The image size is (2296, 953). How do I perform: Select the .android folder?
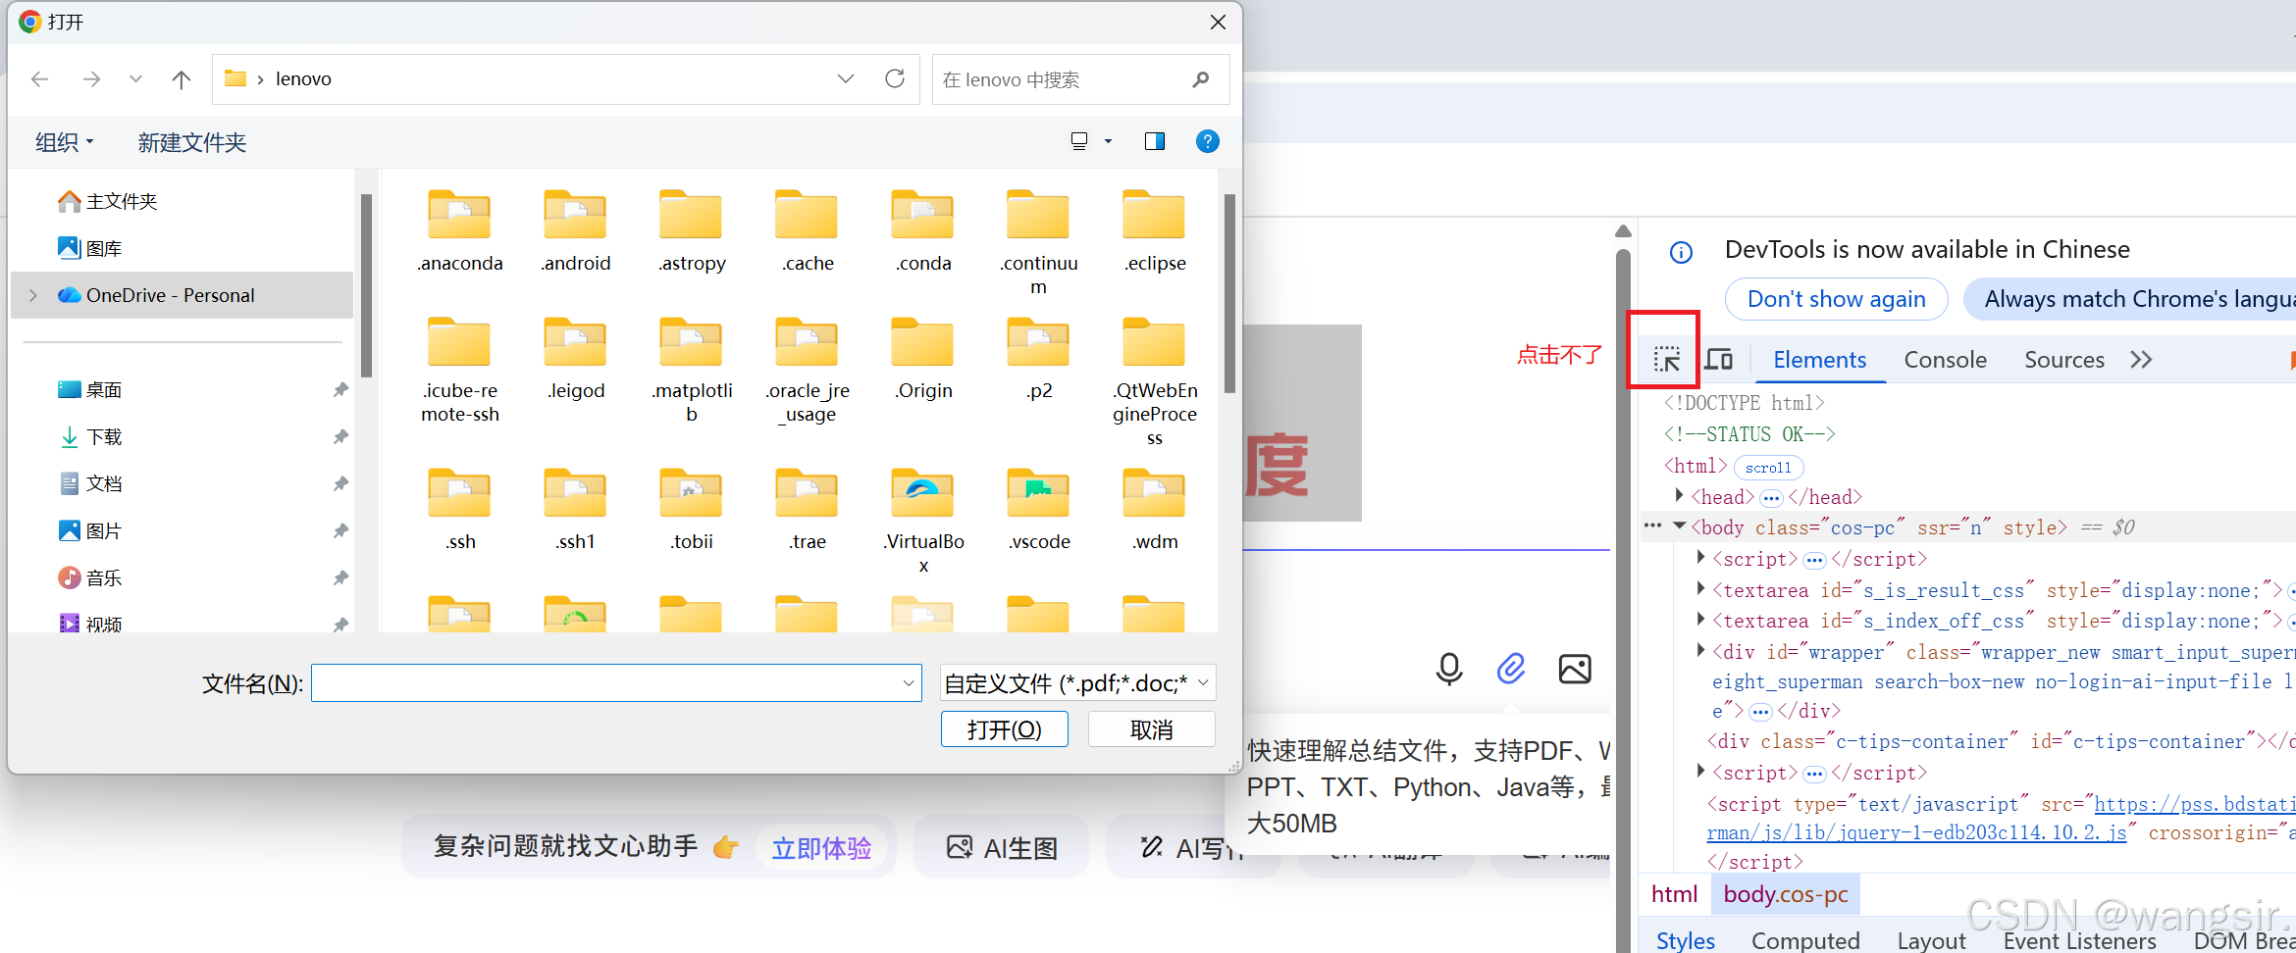pyautogui.click(x=576, y=231)
